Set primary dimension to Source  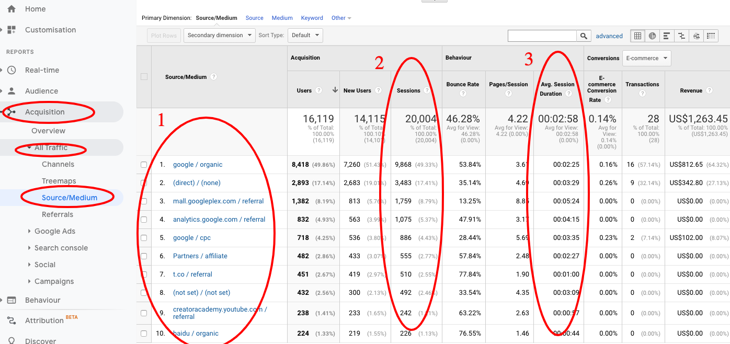click(255, 18)
